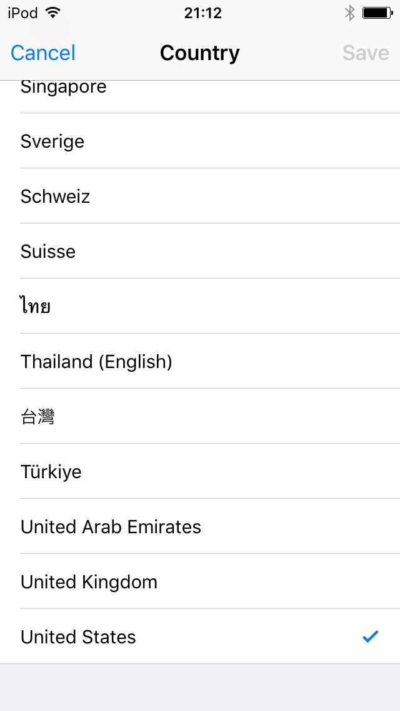Image resolution: width=400 pixels, height=711 pixels.
Task: Tap the Country title in navigation bar
Action: pos(200,53)
